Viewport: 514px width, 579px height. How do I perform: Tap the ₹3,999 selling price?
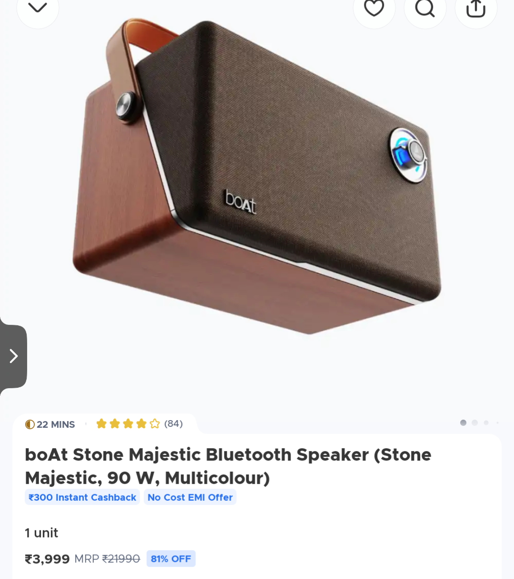click(x=47, y=559)
